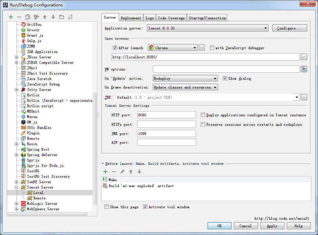This screenshot has width=318, height=235.
Task: Enable with JavaScript debugger checkbox
Action: (212, 48)
